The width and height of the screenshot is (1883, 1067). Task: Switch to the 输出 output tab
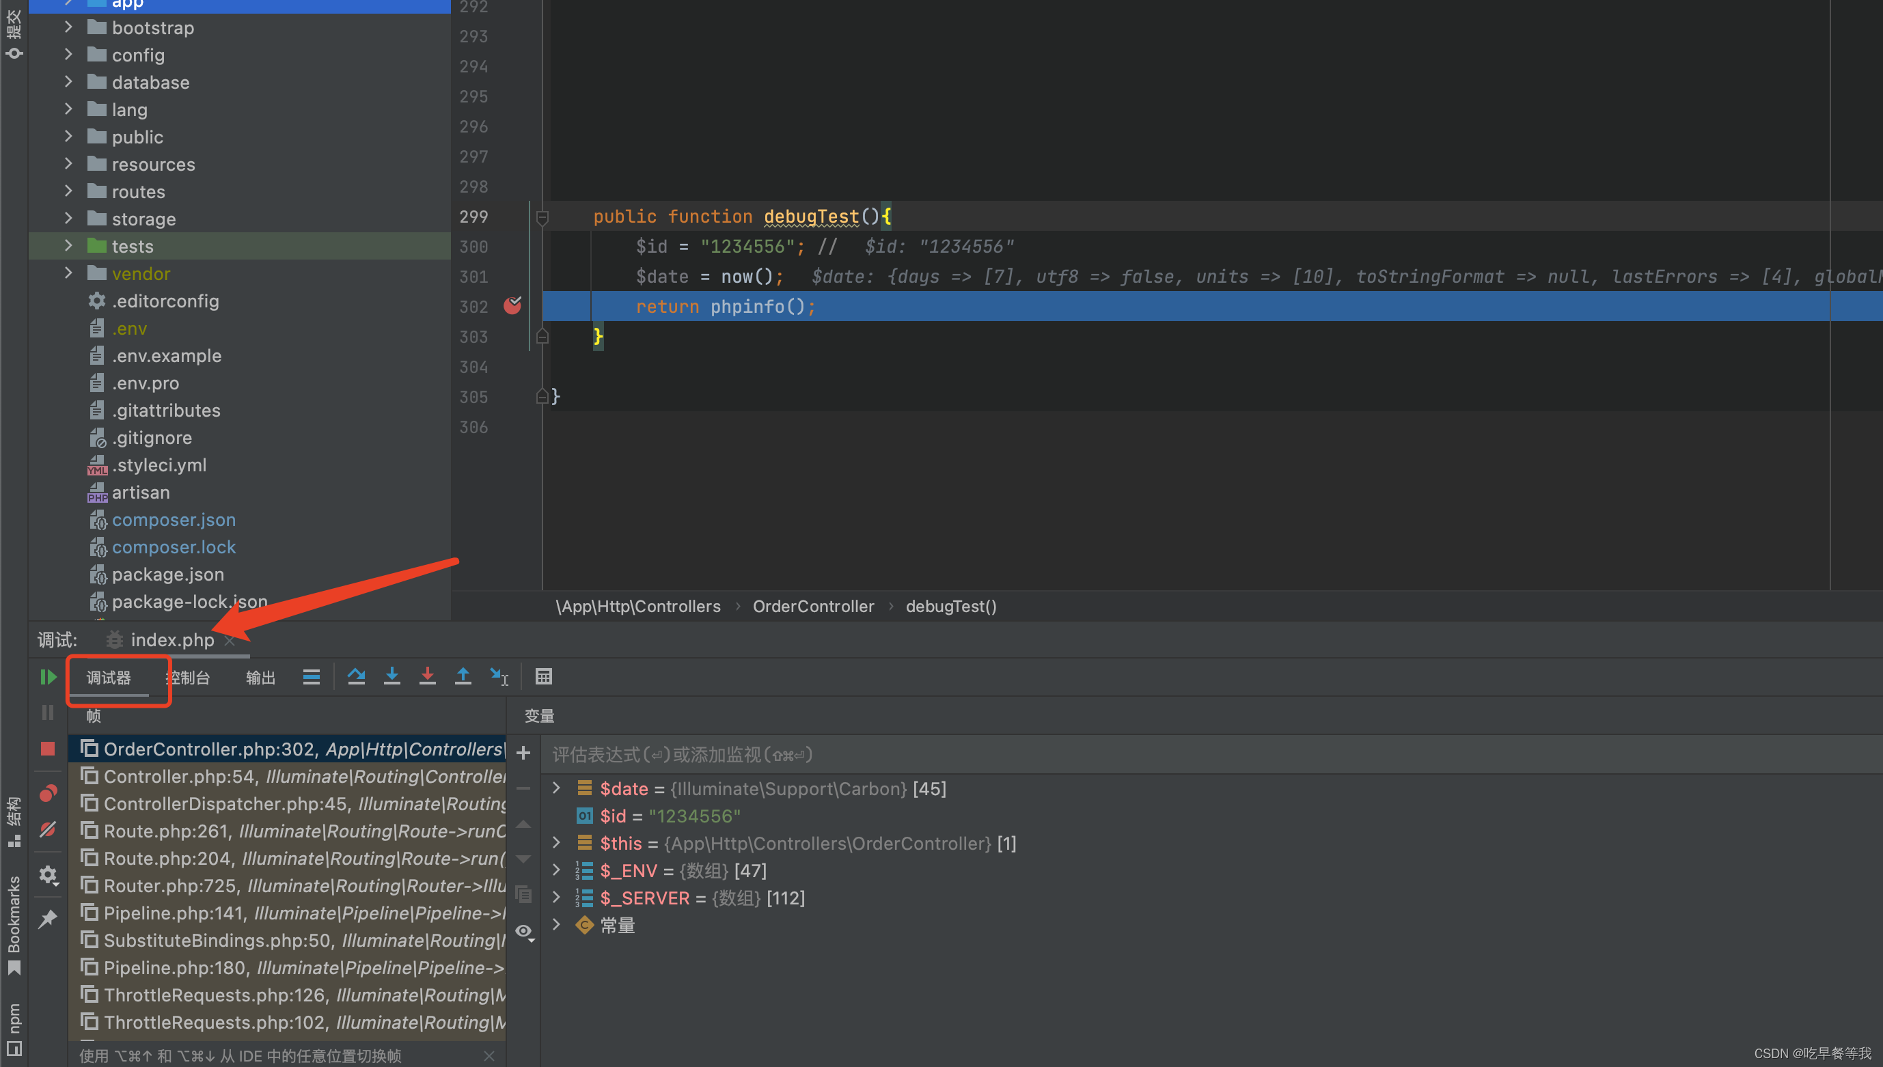[260, 678]
